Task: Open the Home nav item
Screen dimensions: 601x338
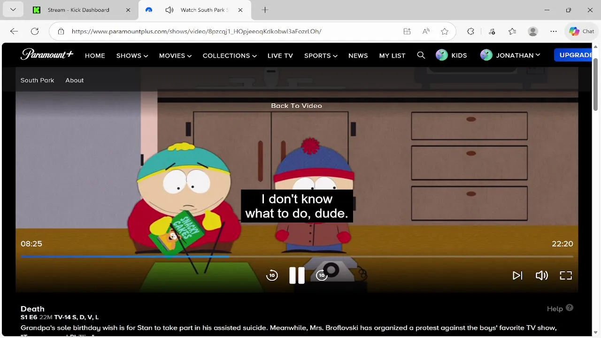Action: pyautogui.click(x=95, y=55)
